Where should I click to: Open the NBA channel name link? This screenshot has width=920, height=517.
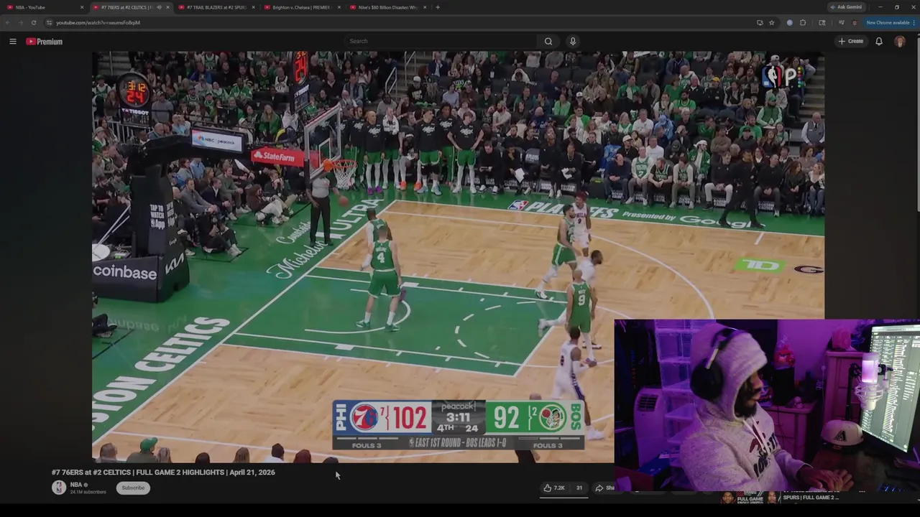pos(75,485)
